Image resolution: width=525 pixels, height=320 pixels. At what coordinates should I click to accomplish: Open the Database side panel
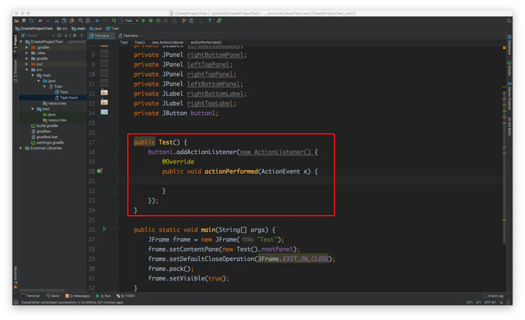[509, 46]
